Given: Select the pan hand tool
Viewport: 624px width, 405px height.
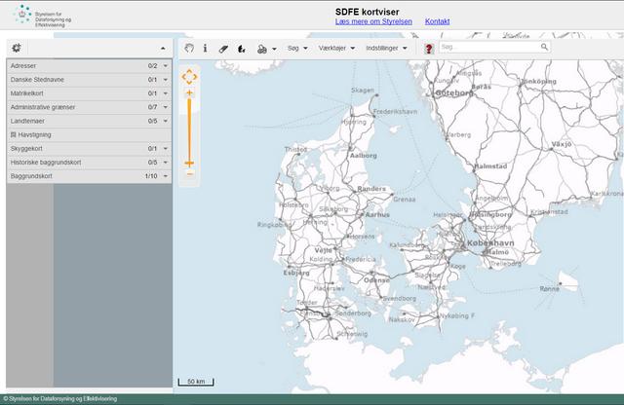Looking at the screenshot, I should (x=189, y=48).
